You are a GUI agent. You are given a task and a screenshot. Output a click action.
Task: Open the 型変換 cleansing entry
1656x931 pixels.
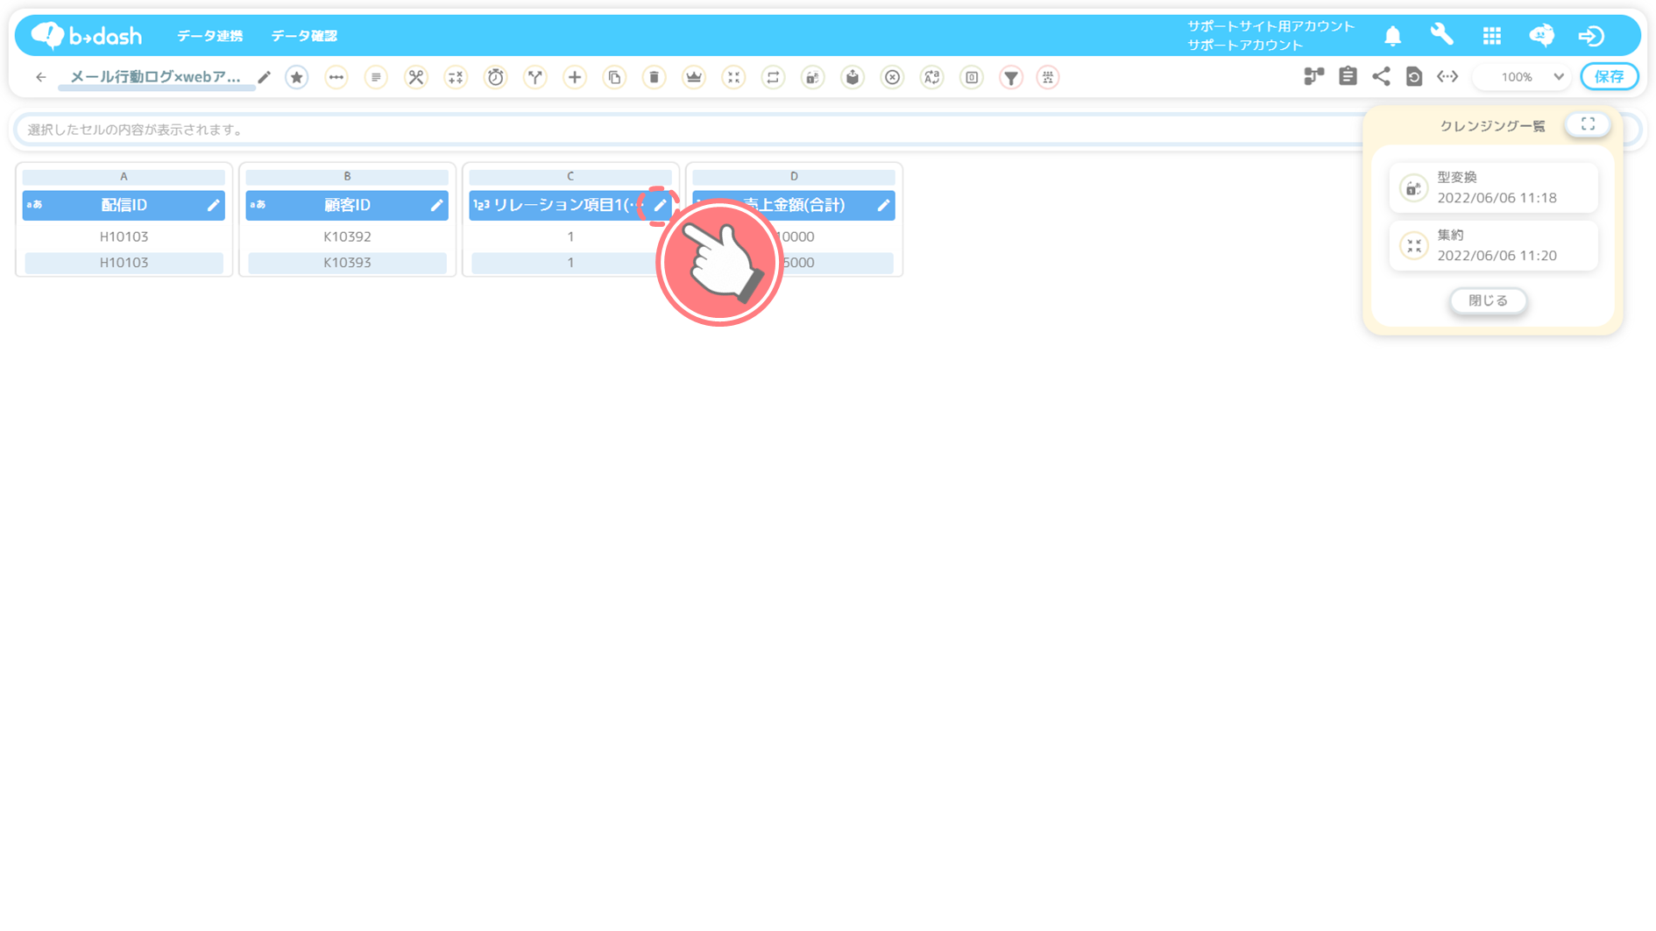(x=1494, y=187)
